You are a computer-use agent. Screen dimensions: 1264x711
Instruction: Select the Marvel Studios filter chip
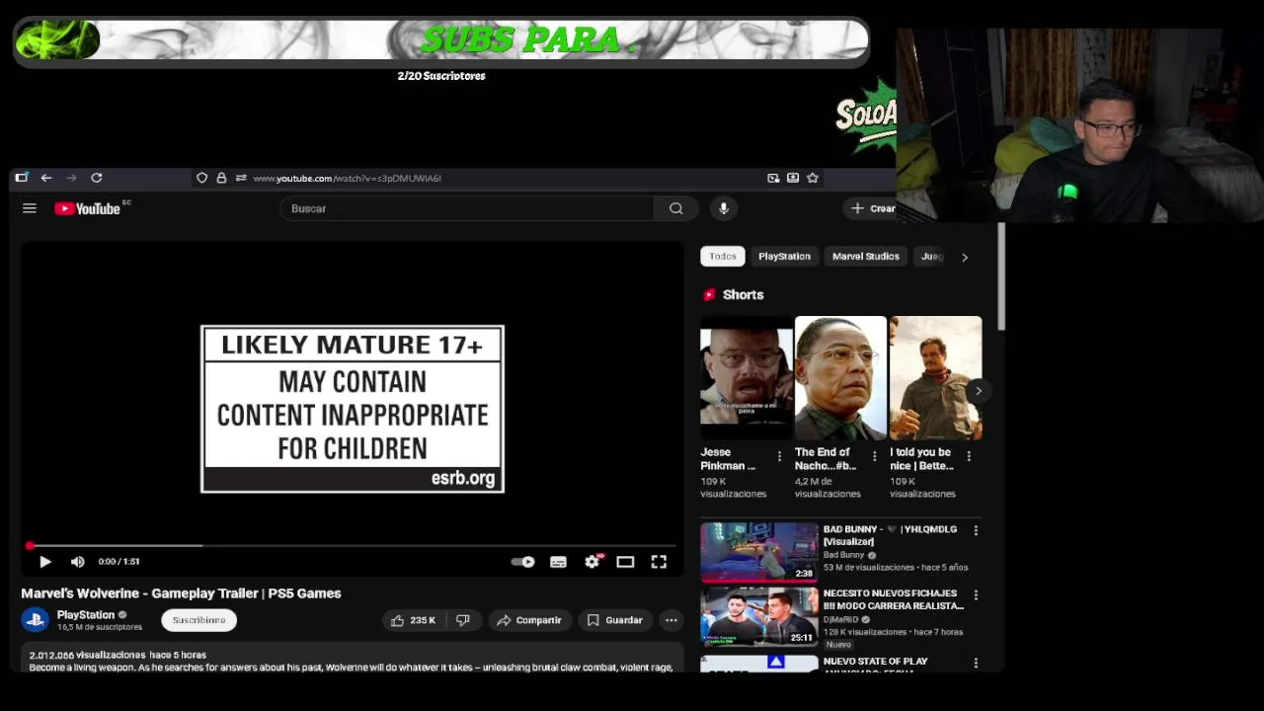(x=866, y=256)
